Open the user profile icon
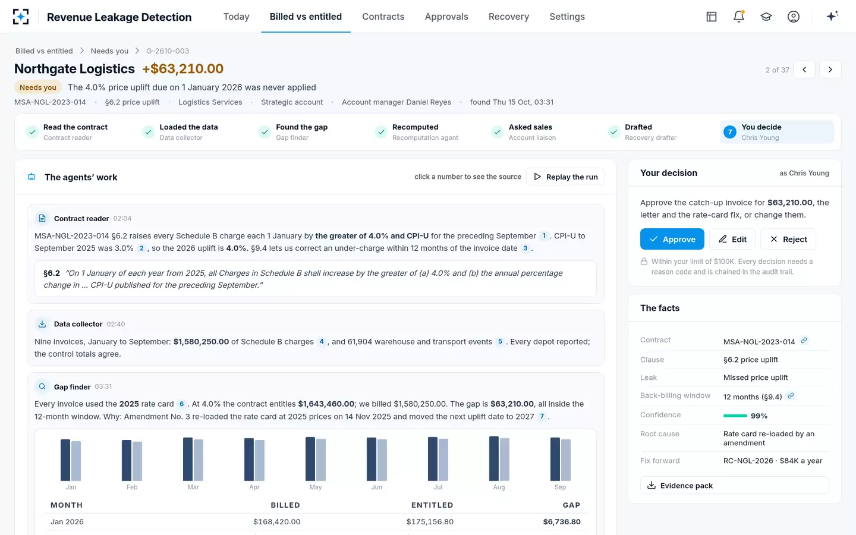The height and width of the screenshot is (535, 856). click(x=794, y=17)
